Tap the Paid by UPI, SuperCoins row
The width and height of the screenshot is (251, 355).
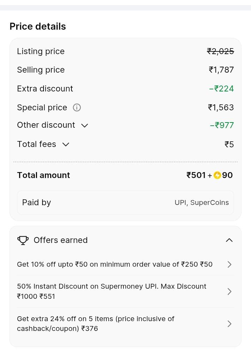[x=125, y=202]
